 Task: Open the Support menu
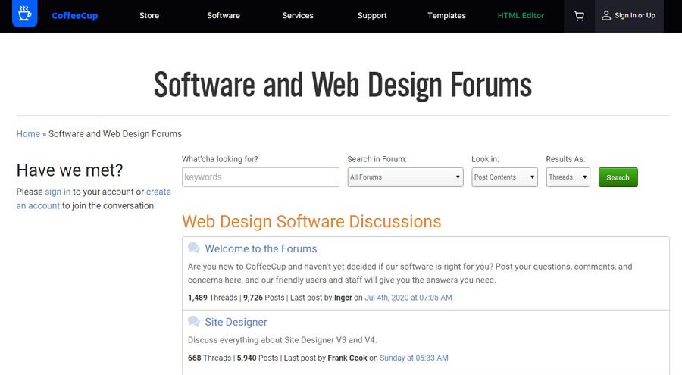click(x=372, y=16)
